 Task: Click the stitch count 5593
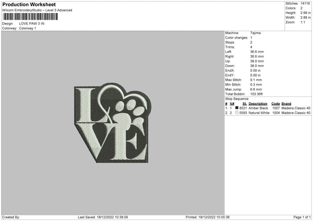(x=243, y=113)
